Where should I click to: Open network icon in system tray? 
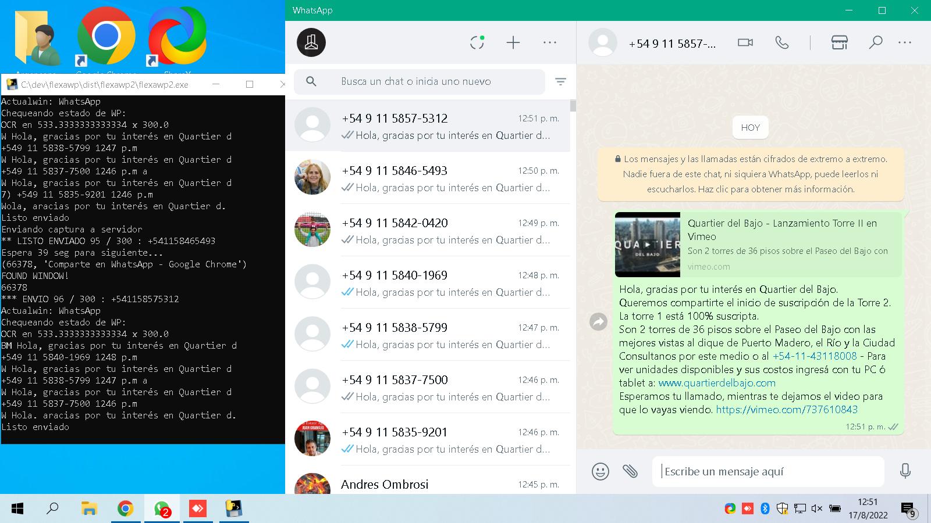tap(800, 509)
